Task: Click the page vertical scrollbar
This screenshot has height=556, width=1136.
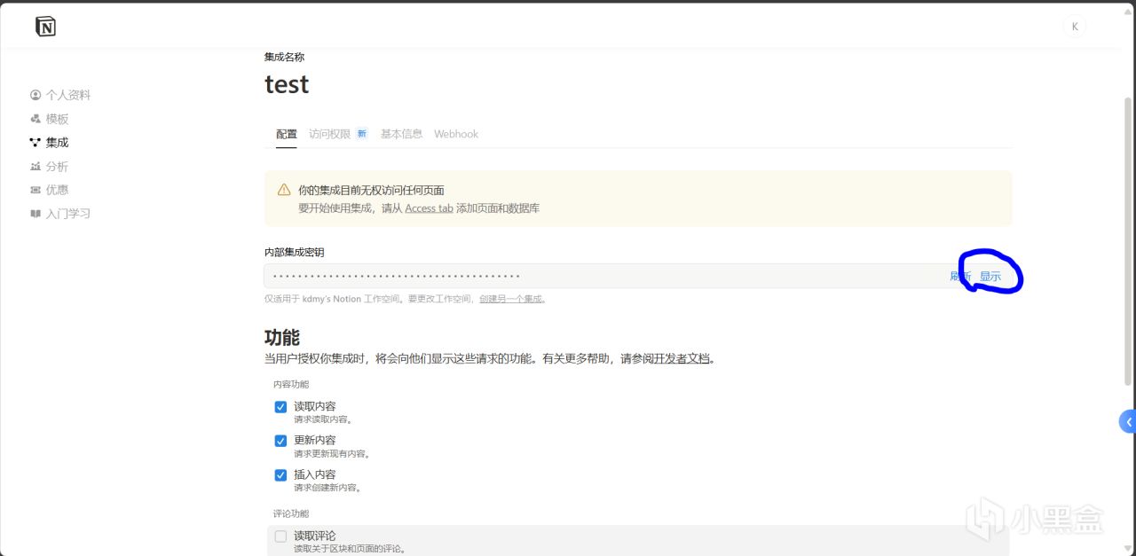Action: pyautogui.click(x=1128, y=239)
